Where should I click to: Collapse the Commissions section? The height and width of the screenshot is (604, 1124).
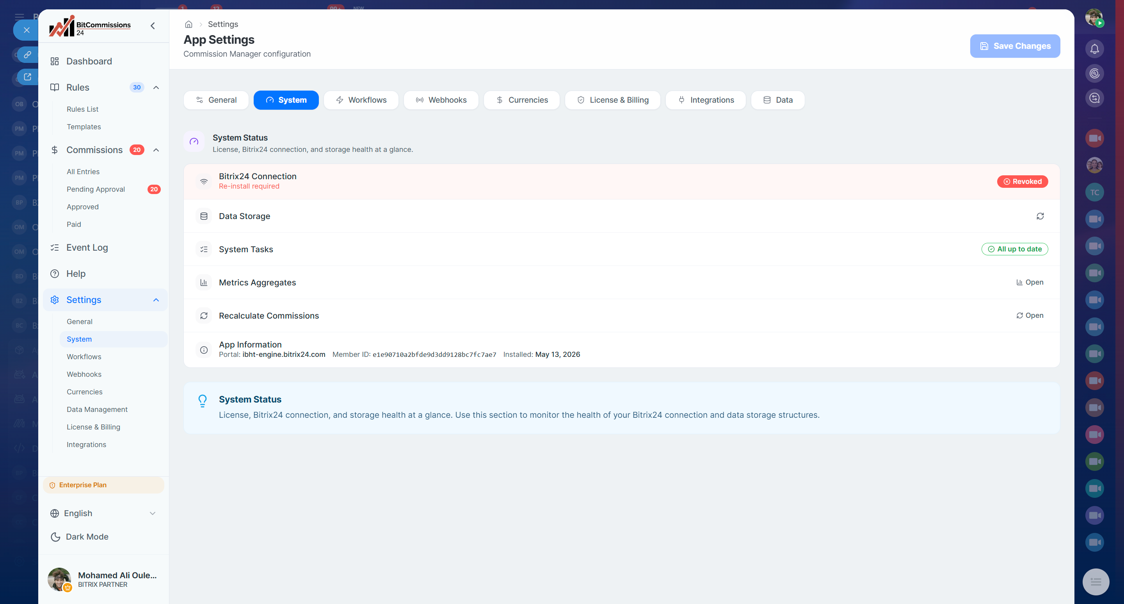[156, 150]
